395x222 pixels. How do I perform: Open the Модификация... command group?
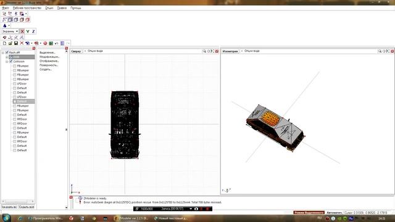point(49,57)
